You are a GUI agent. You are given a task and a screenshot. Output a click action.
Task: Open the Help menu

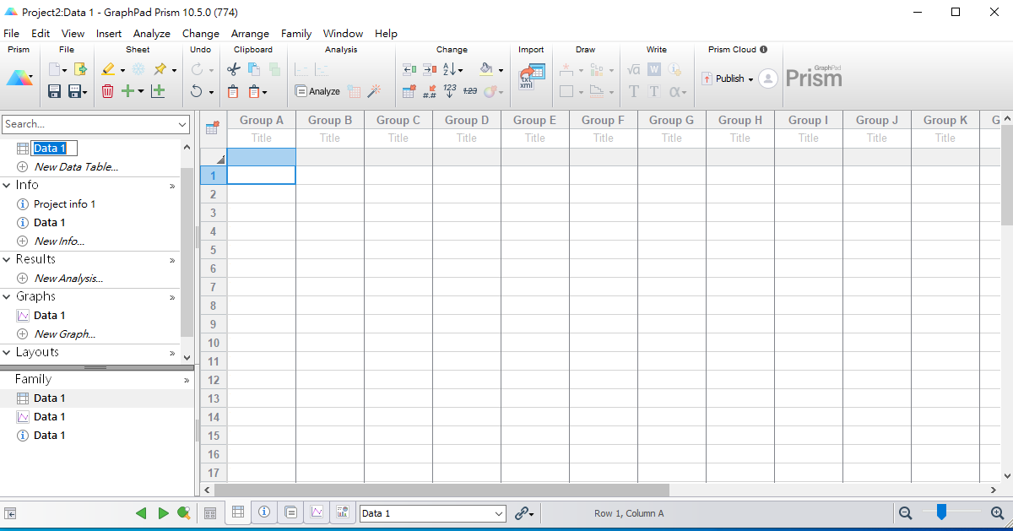386,34
